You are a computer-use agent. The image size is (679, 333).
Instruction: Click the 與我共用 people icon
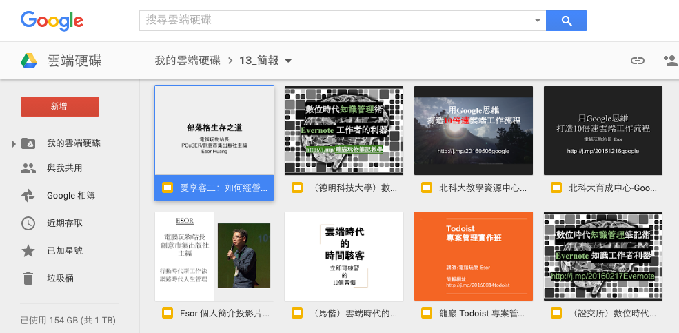pos(28,168)
